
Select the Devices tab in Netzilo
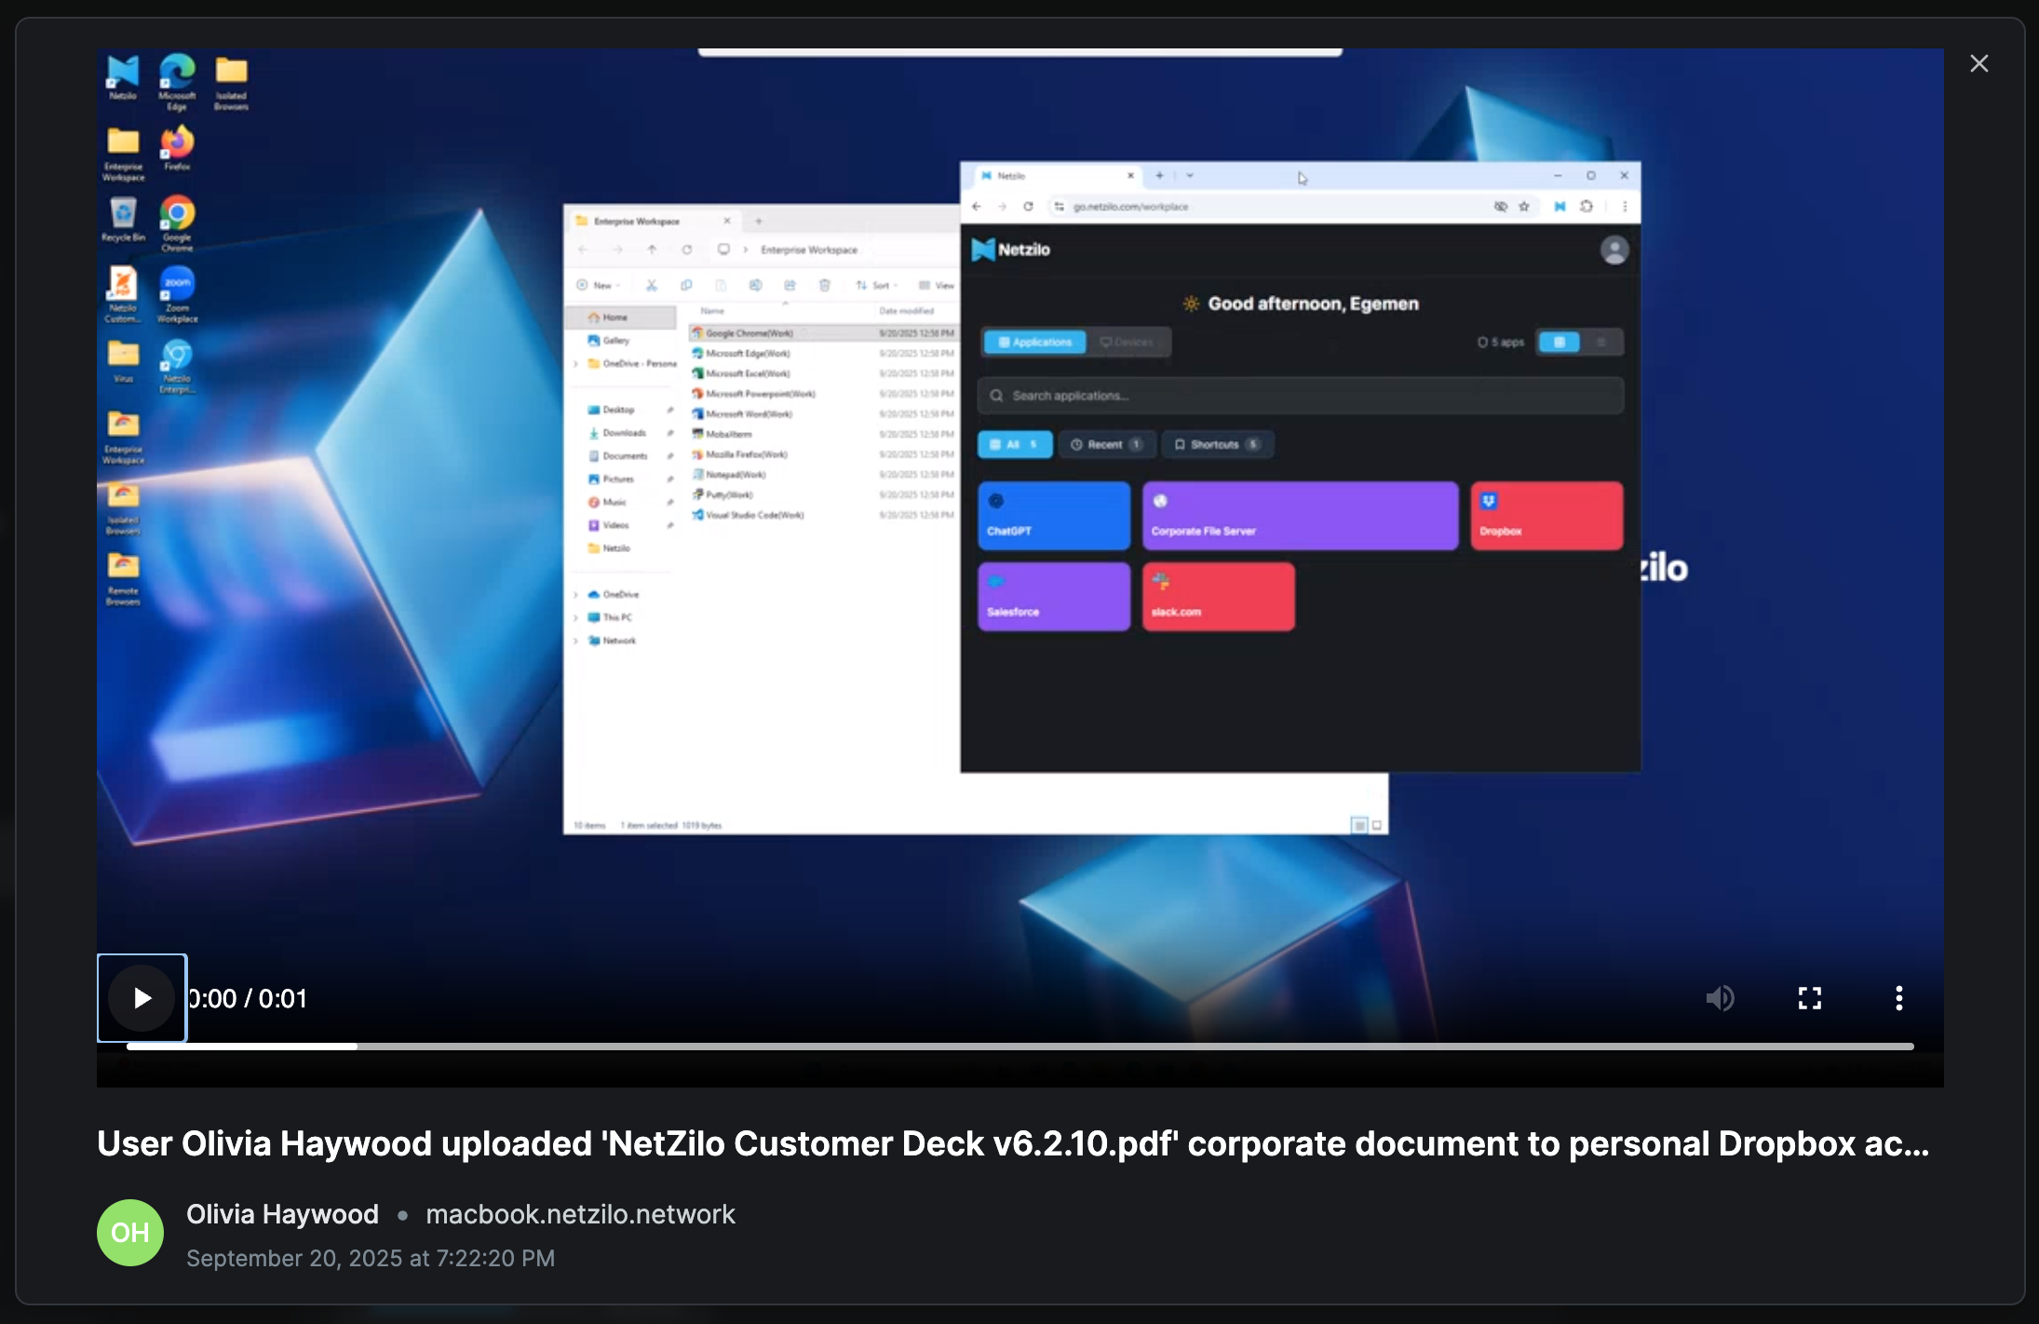(1128, 342)
